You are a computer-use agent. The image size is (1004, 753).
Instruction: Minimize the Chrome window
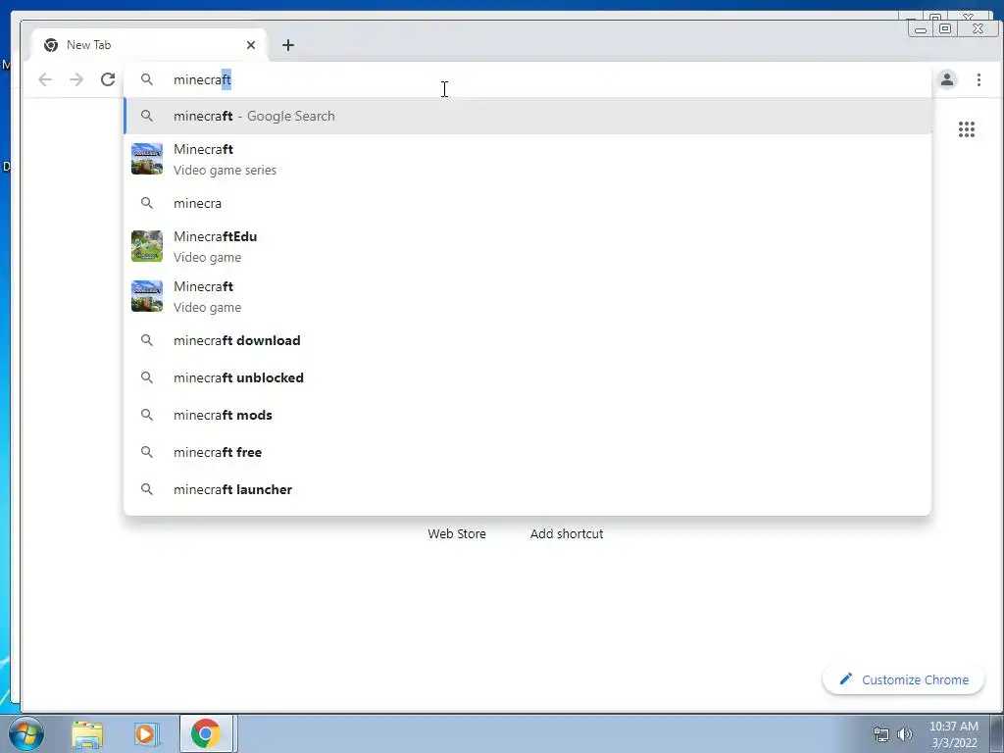point(920,28)
